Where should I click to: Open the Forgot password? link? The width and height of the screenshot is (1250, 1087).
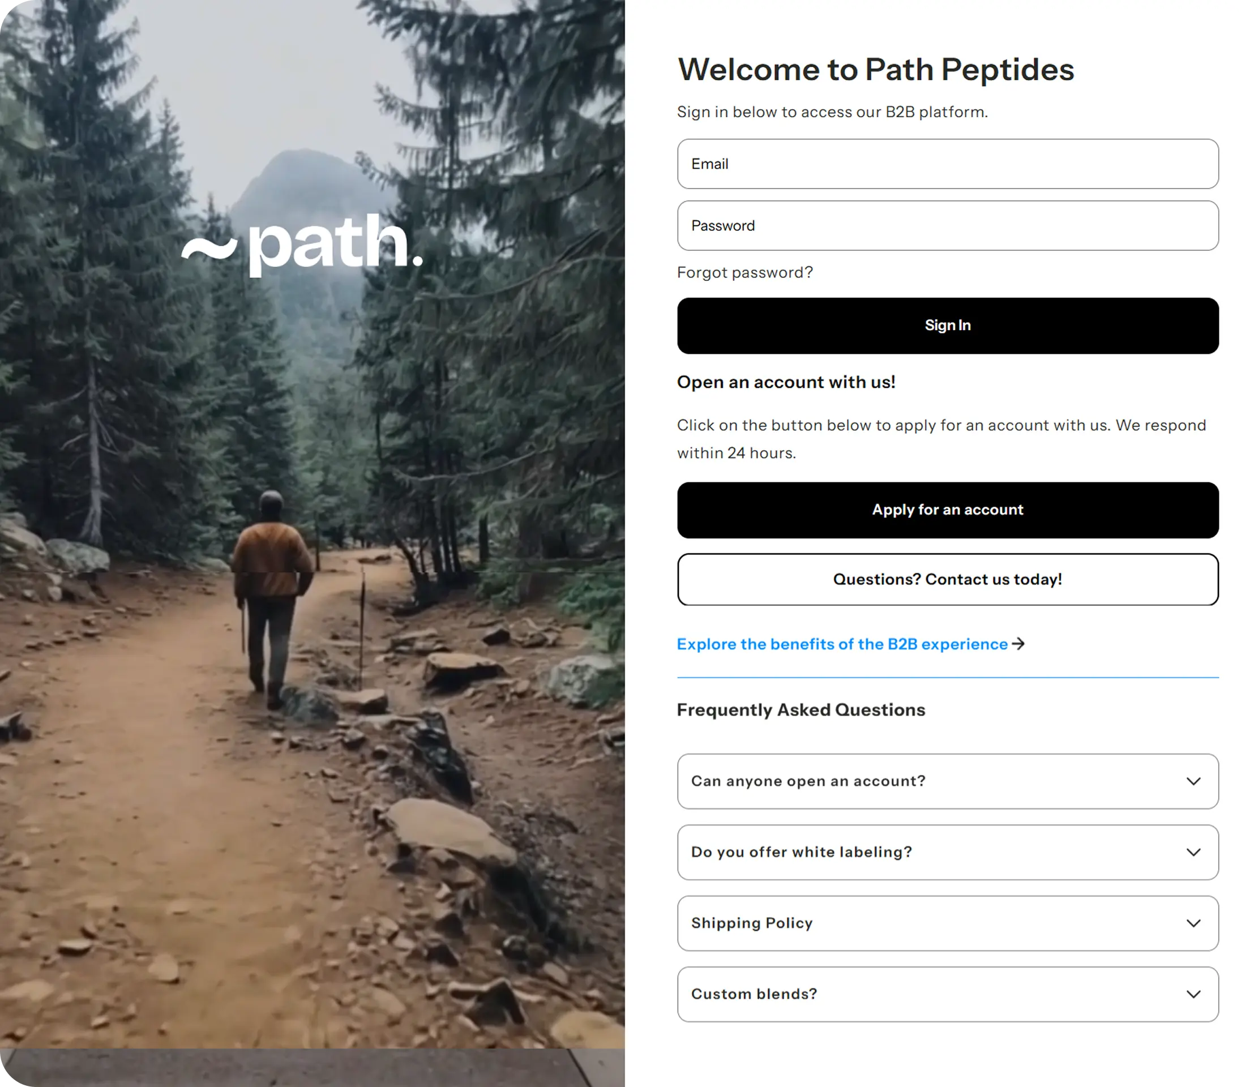(744, 272)
